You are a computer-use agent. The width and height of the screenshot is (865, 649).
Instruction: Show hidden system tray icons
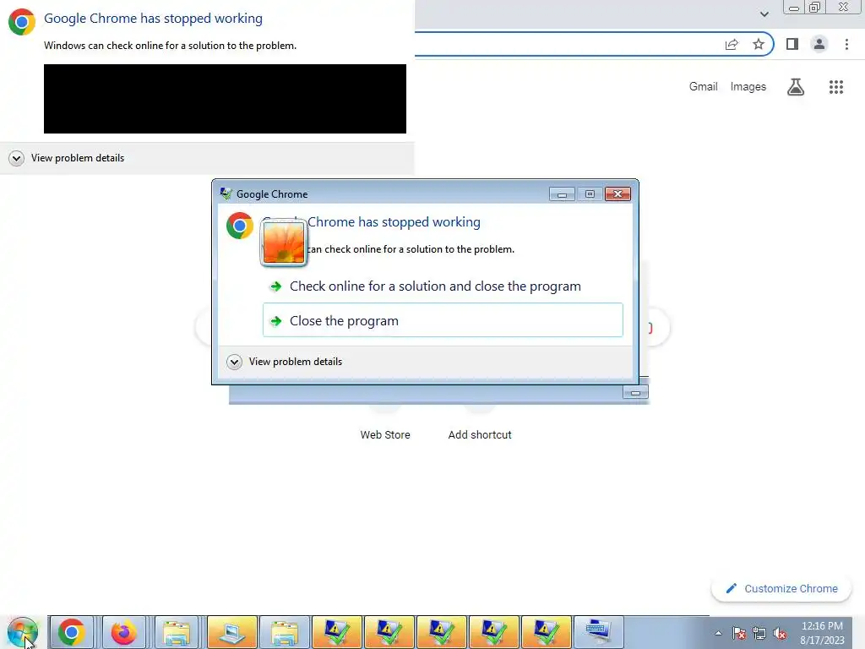point(718,633)
